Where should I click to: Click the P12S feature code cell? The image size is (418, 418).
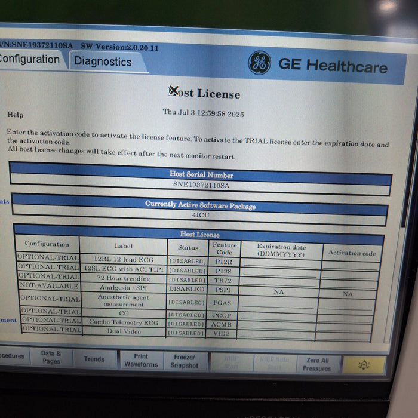[x=223, y=271]
